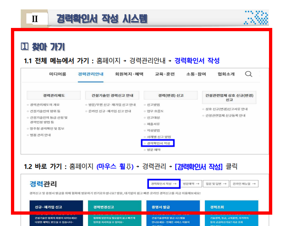This screenshot has width=284, height=226.
Task: Open the 미디어룸 menu
Action: (58, 74)
